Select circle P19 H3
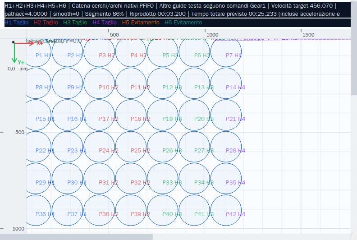Viewport: 357px width, 240px height. coord(163,115)
